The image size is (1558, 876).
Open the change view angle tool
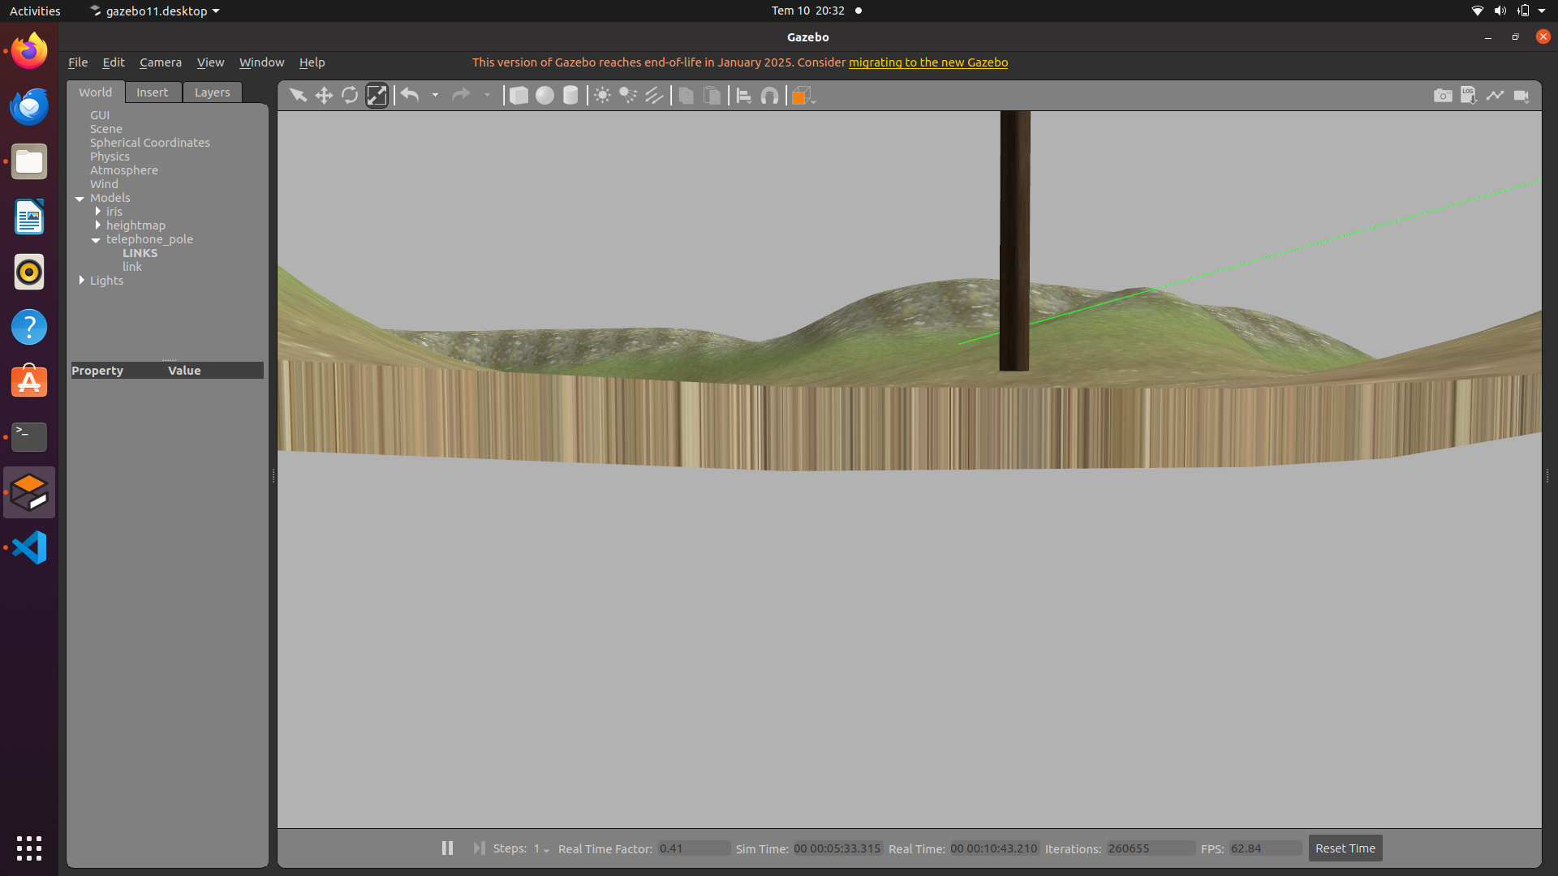pyautogui.click(x=803, y=96)
